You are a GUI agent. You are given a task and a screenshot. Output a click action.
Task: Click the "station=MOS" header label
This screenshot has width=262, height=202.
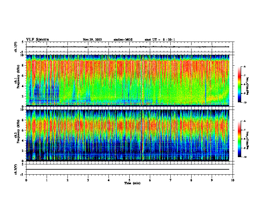pyautogui.click(x=123, y=40)
